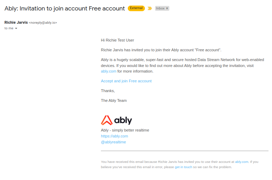272x180 pixels.
Task: Remove the Inbox label with X
Action: coord(167,8)
